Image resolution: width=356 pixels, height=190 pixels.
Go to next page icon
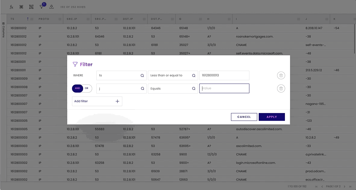(345, 187)
